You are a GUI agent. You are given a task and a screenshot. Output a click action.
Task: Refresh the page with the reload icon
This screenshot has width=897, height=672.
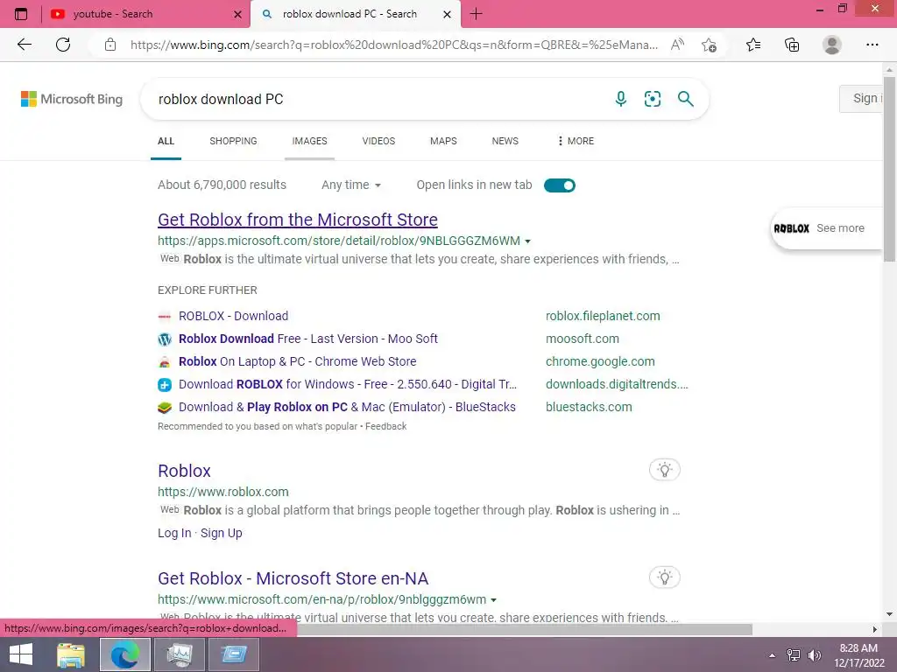coord(63,45)
